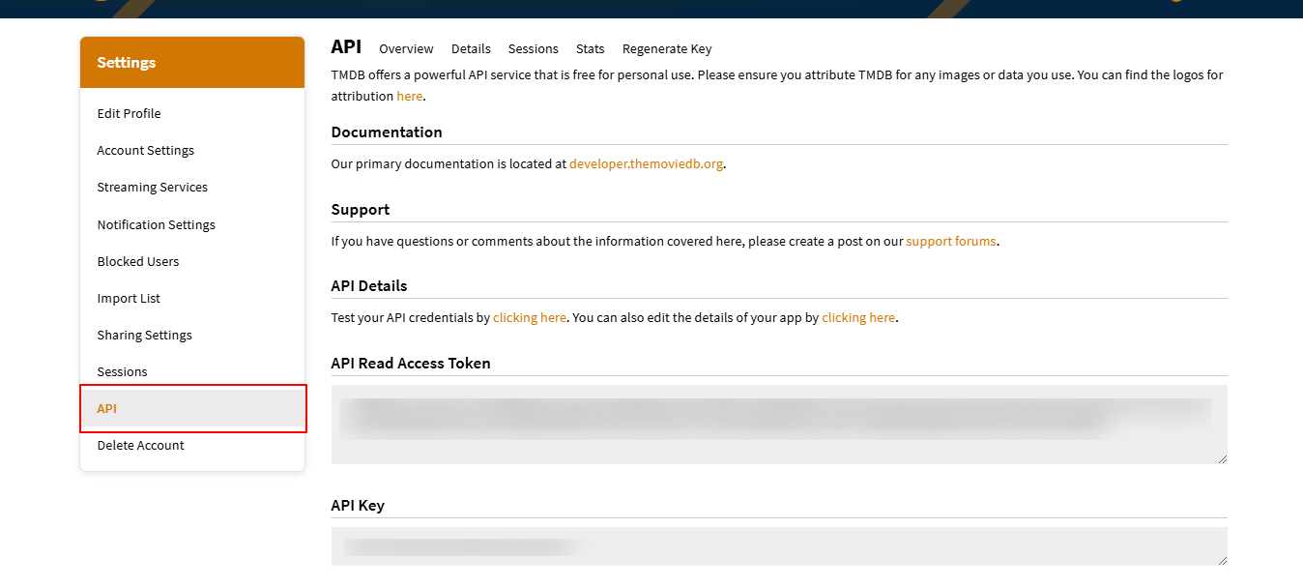
Task: Select the Regenerate Key tab
Action: pyautogui.click(x=667, y=48)
